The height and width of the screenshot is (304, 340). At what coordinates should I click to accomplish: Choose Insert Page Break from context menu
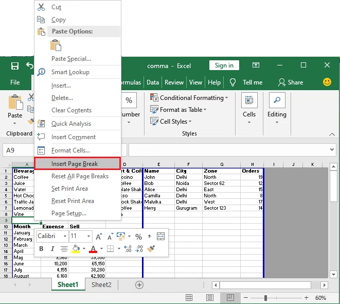click(77, 164)
